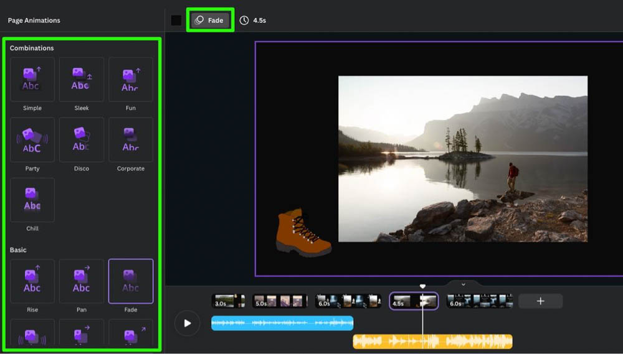Select the 5.0s page thumbnail
The height and width of the screenshot is (354, 623).
point(280,301)
